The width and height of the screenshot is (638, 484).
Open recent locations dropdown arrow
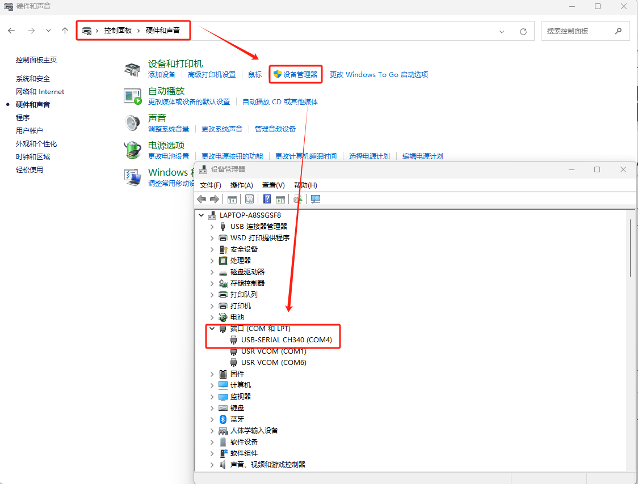click(x=48, y=31)
